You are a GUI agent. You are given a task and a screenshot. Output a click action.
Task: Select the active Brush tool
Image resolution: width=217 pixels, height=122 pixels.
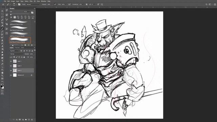click(2, 28)
